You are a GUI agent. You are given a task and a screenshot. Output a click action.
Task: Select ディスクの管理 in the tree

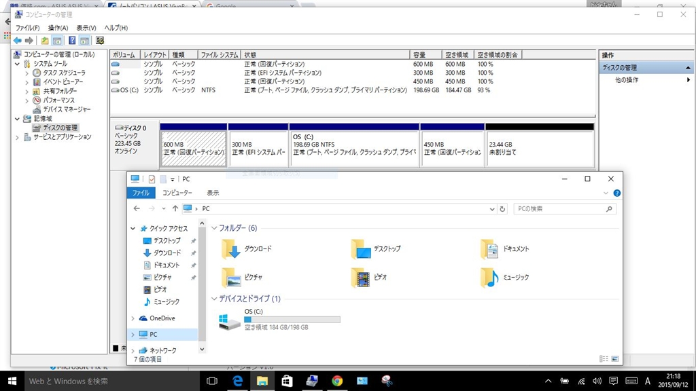tap(60, 128)
